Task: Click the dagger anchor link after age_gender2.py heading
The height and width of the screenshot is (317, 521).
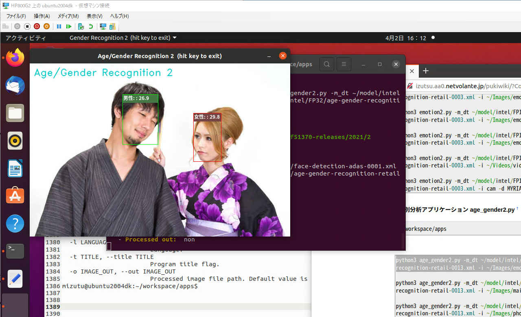Action: pos(517,208)
